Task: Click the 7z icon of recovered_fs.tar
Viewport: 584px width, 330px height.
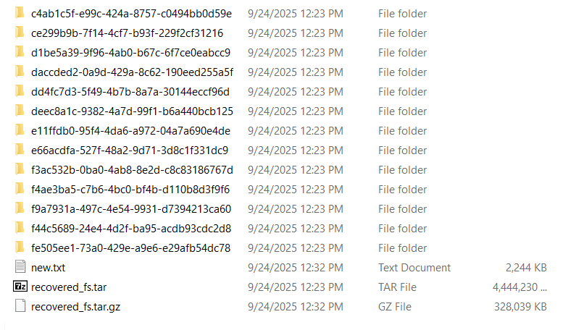Action: (20, 287)
